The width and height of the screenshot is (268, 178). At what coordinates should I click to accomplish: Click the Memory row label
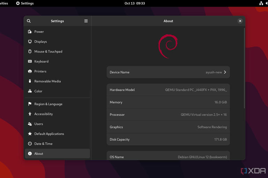(116, 102)
